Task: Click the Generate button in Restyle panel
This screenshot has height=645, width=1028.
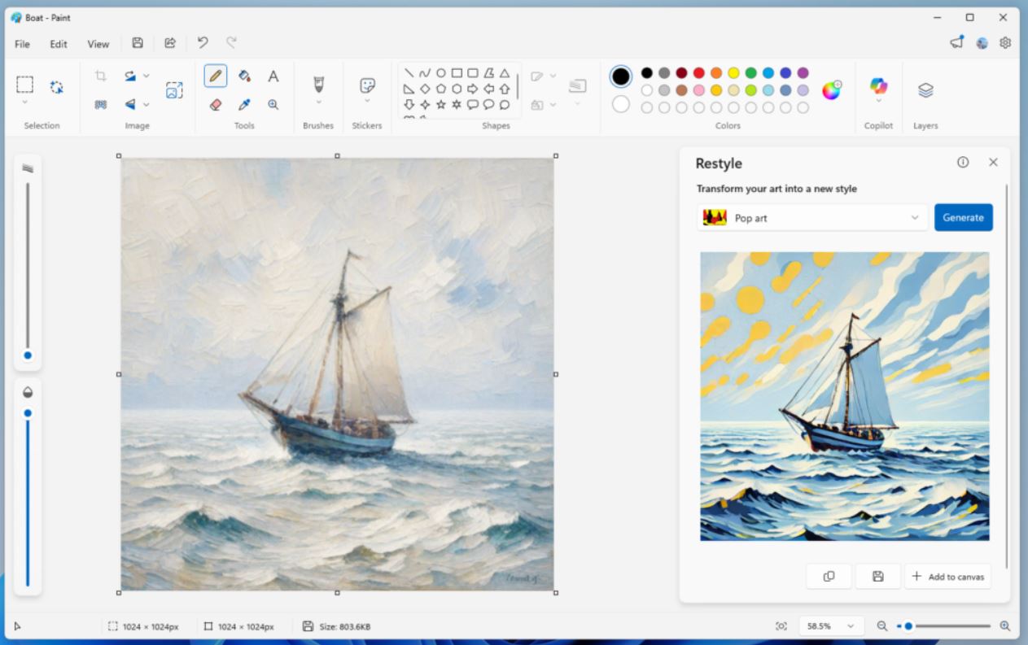Action: point(963,217)
